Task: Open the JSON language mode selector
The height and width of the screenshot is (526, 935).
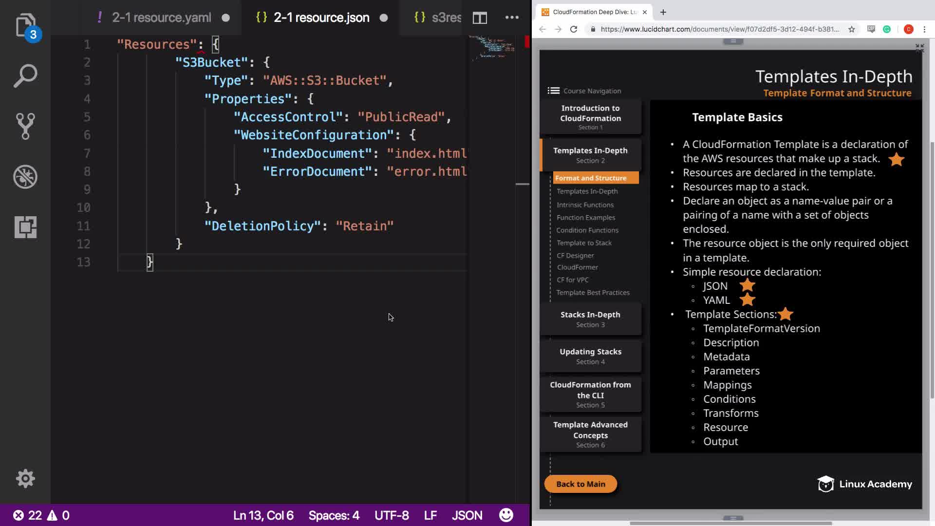Action: tap(467, 515)
